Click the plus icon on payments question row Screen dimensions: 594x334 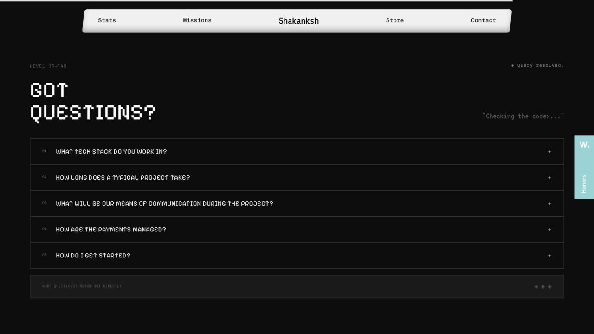point(549,230)
